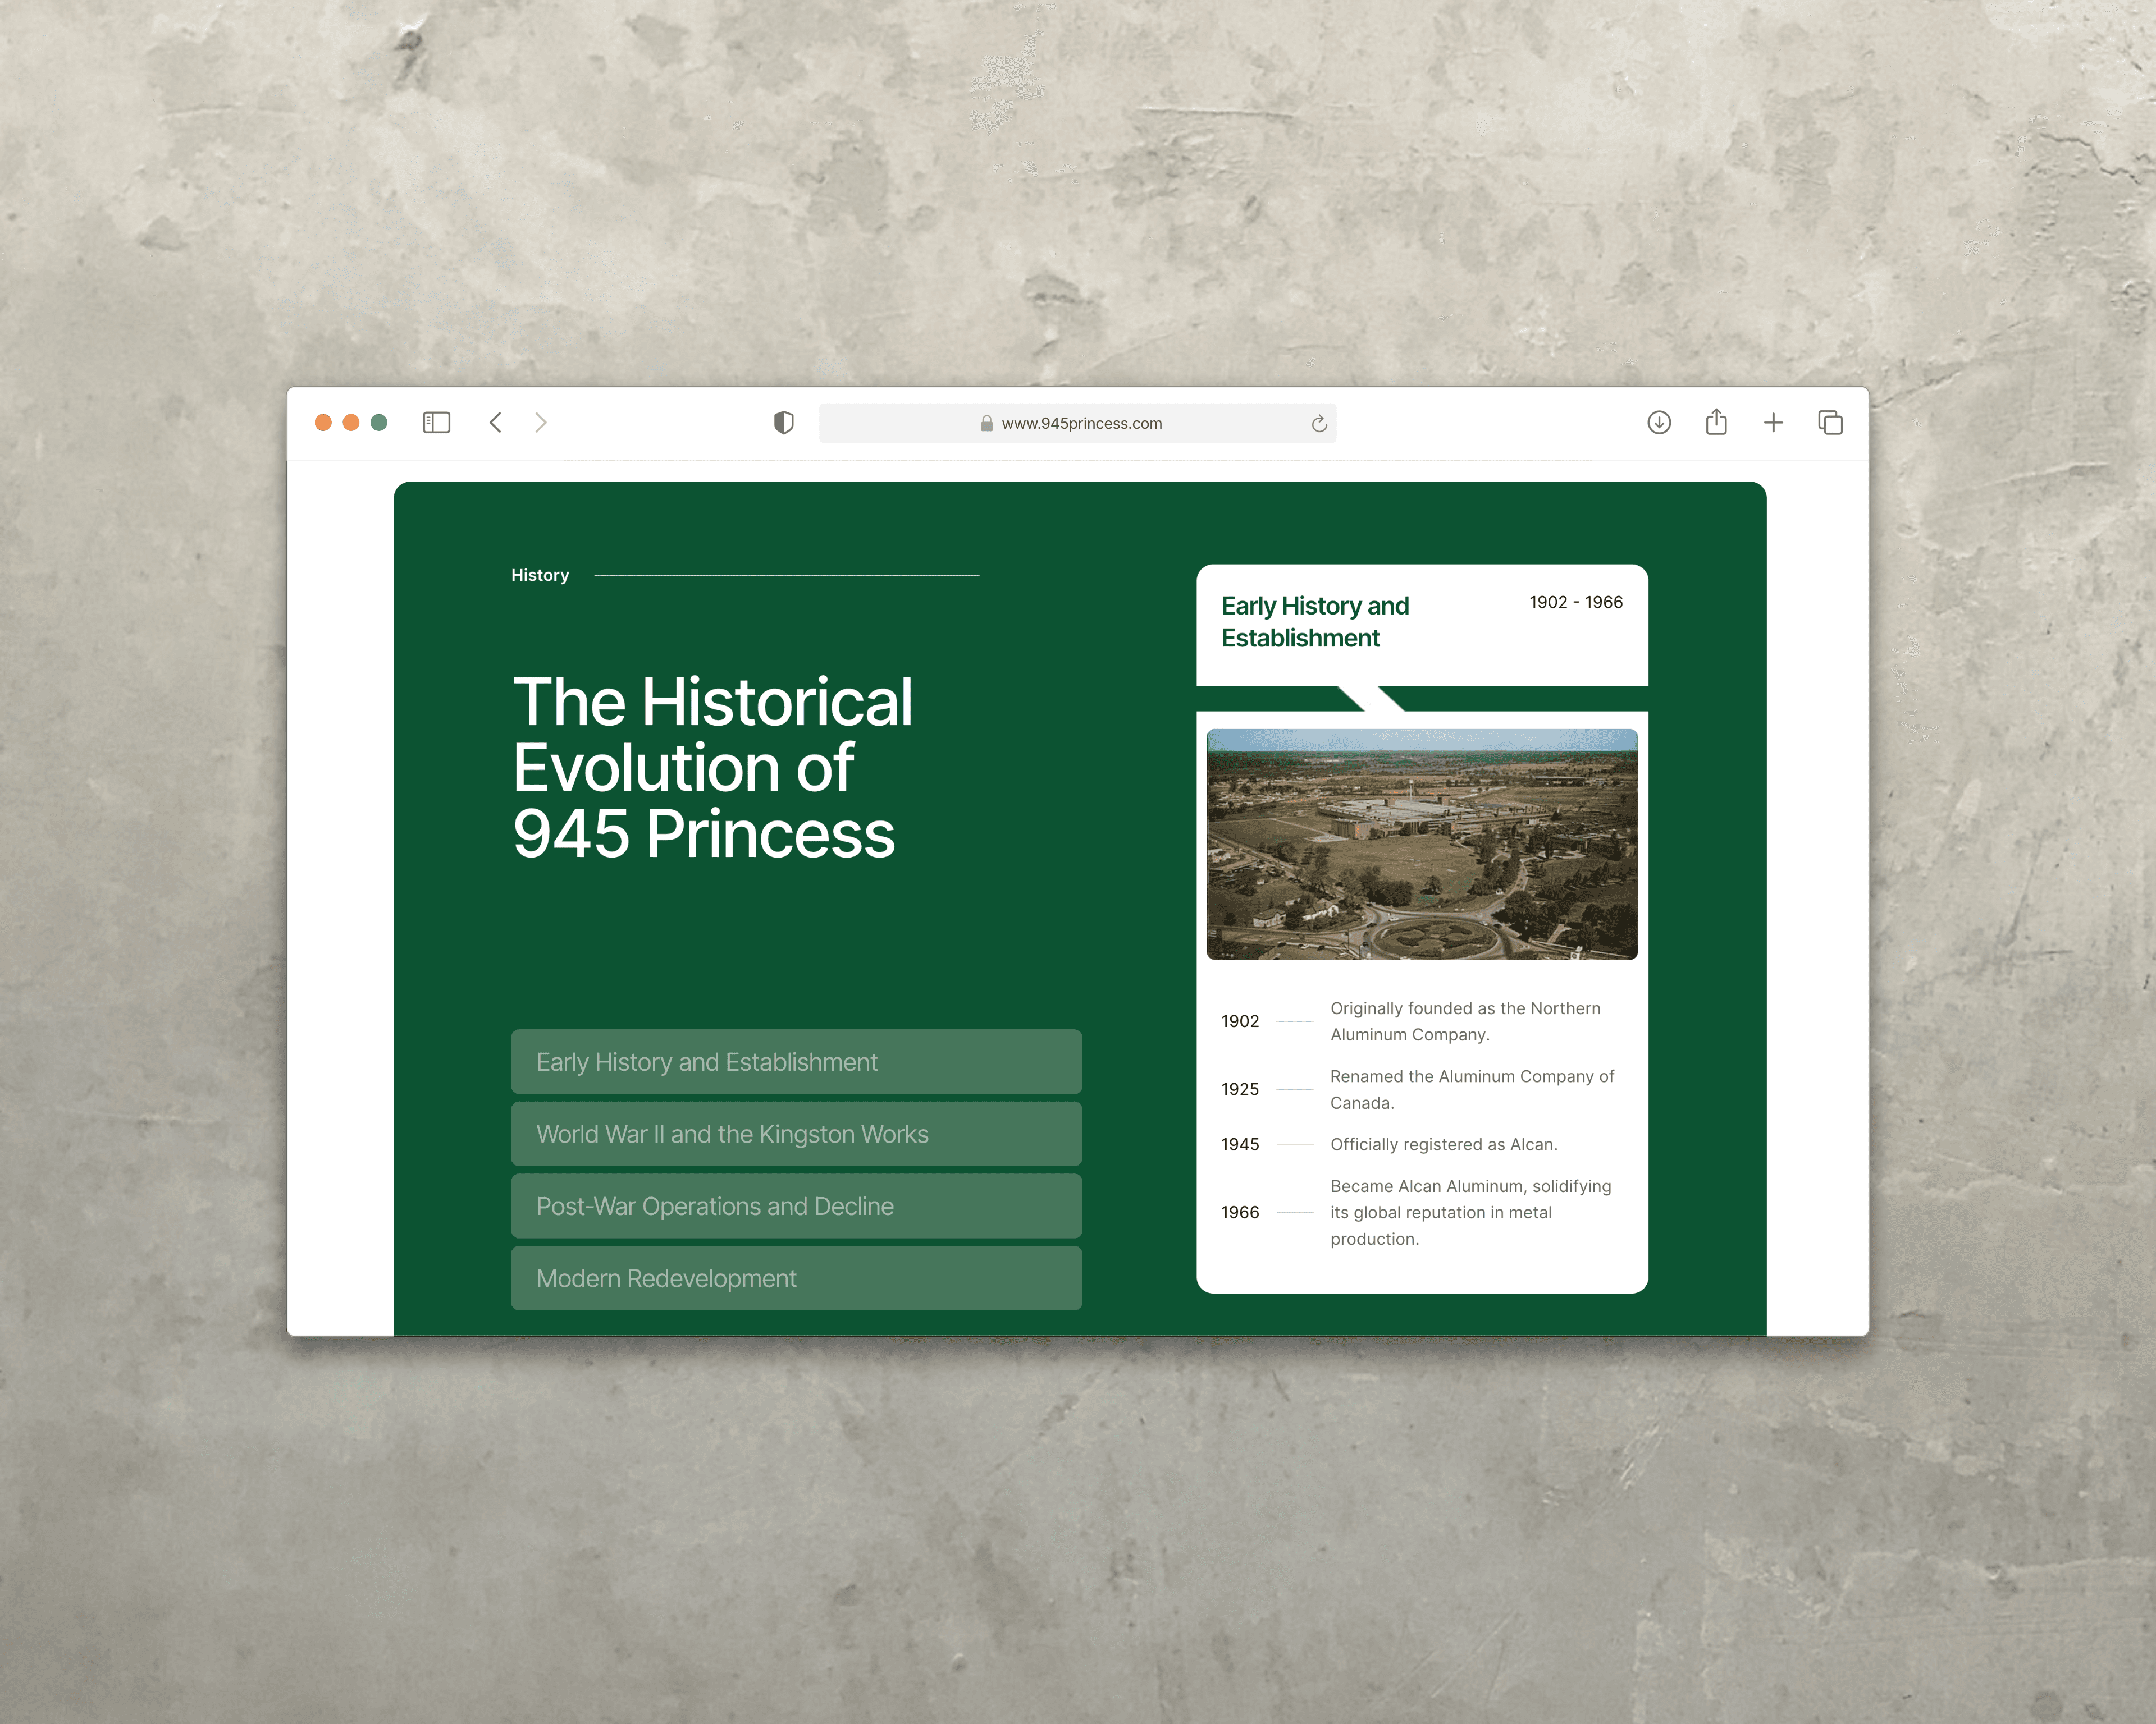Switch to Modern Redevelopment section

(796, 1278)
